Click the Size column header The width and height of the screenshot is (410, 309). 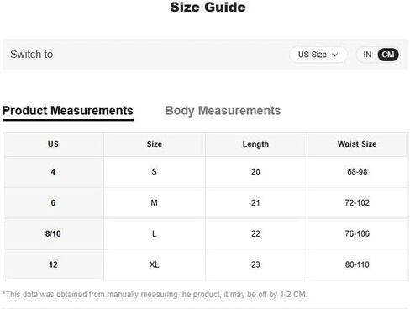pyautogui.click(x=155, y=144)
